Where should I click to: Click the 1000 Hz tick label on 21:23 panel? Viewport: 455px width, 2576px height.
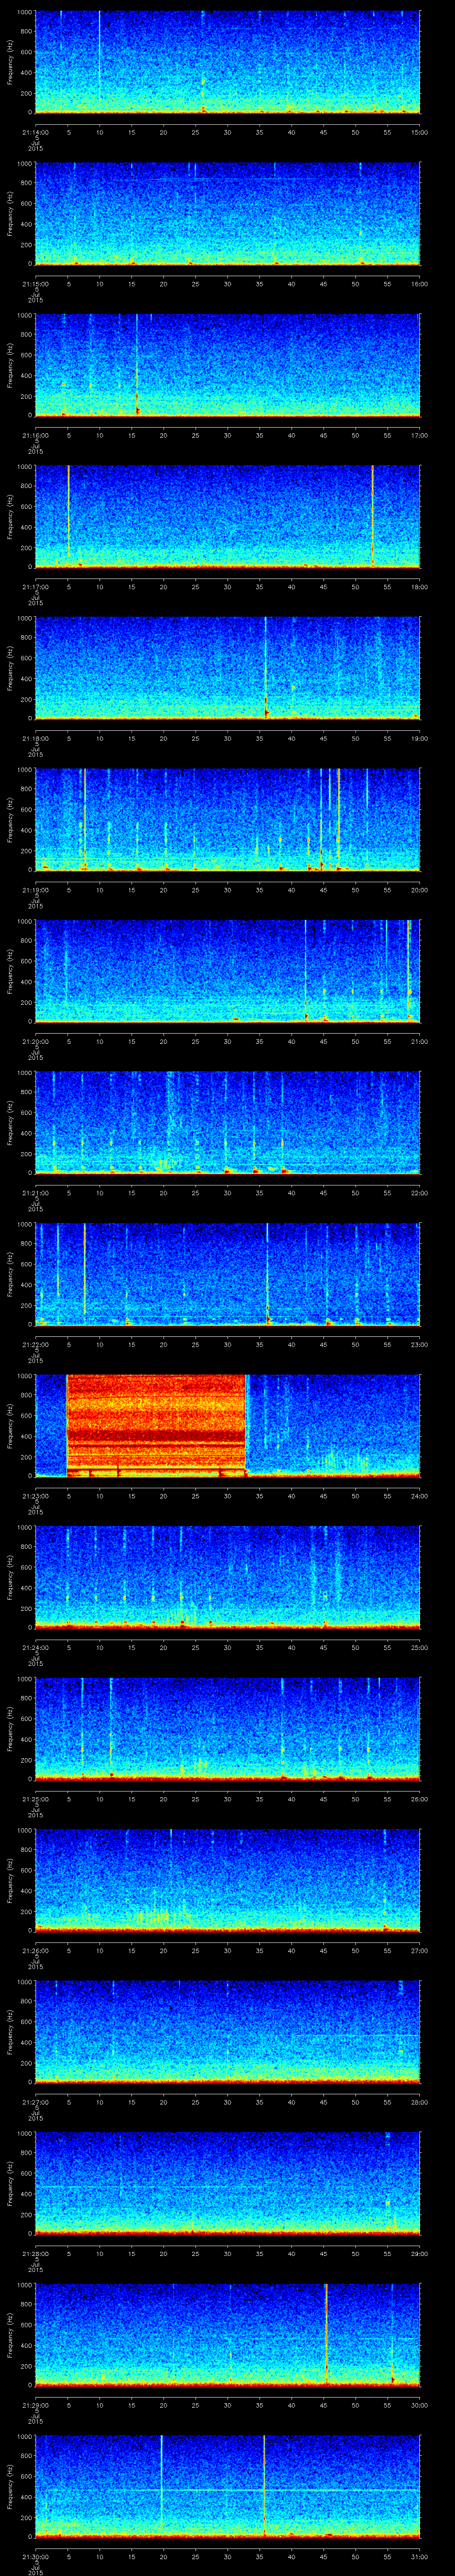pos(24,1376)
